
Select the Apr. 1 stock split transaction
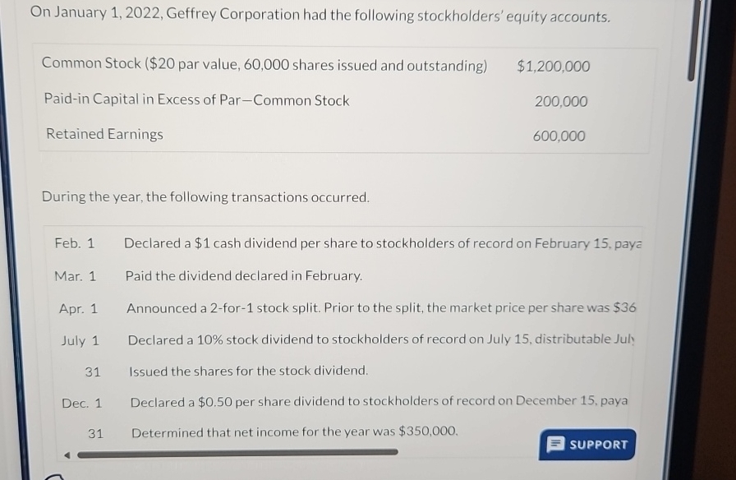345,307
